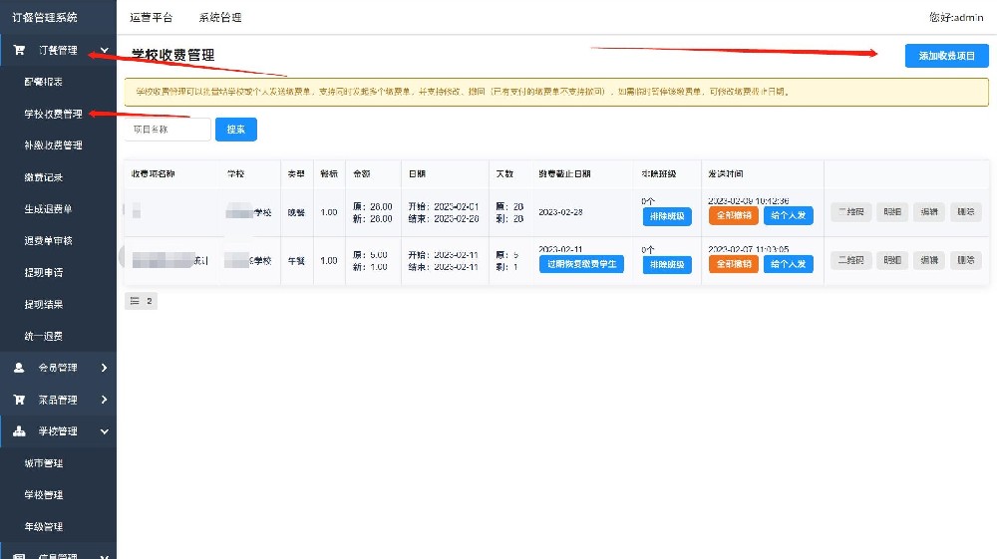Click 全部撤销 in the first row

pos(733,215)
